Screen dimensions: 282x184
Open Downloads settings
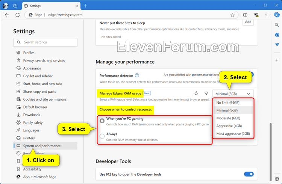point(45,115)
